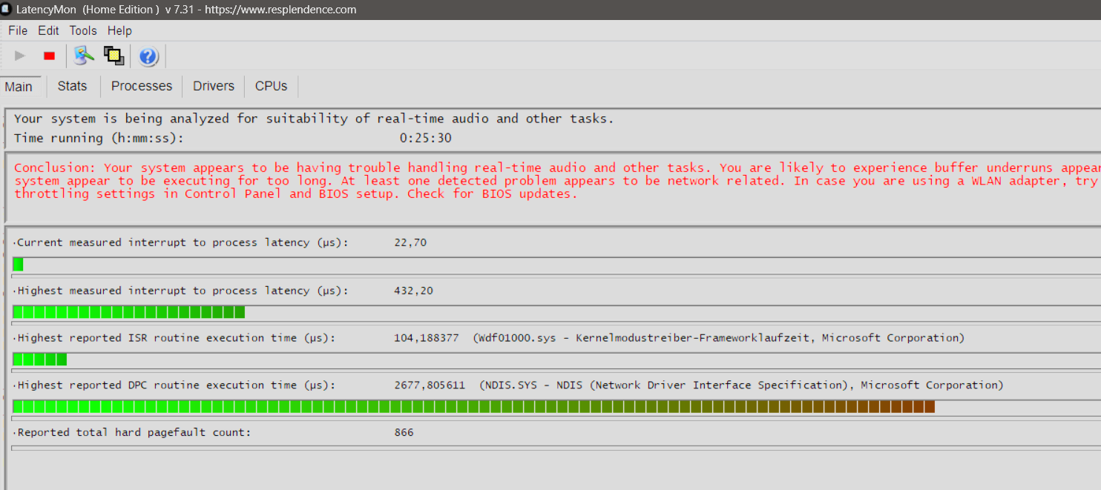Click the yellow overlapping windows toolbar icon
The image size is (1101, 490).
[114, 56]
